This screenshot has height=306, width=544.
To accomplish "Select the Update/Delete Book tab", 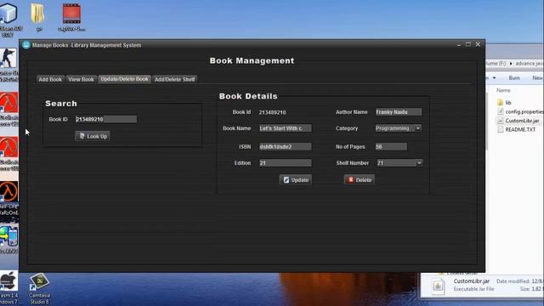I will pos(125,79).
